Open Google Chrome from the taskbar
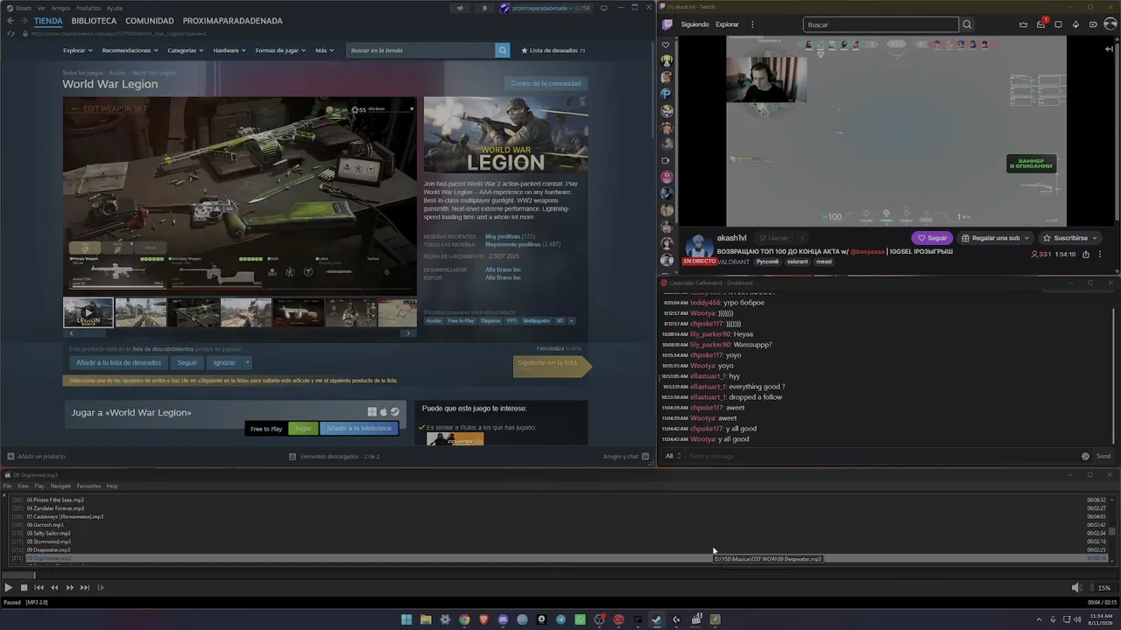Viewport: 1121px width, 630px height. [464, 619]
